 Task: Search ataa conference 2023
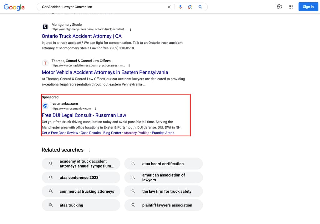(81, 177)
